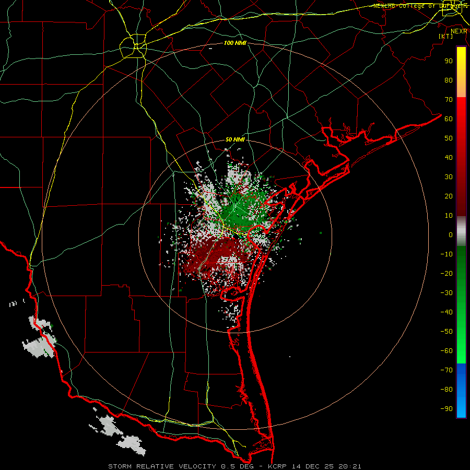Viewport: 470px width, 470px height.
Task: Click the -30 value on velocity scale
Action: point(446,293)
